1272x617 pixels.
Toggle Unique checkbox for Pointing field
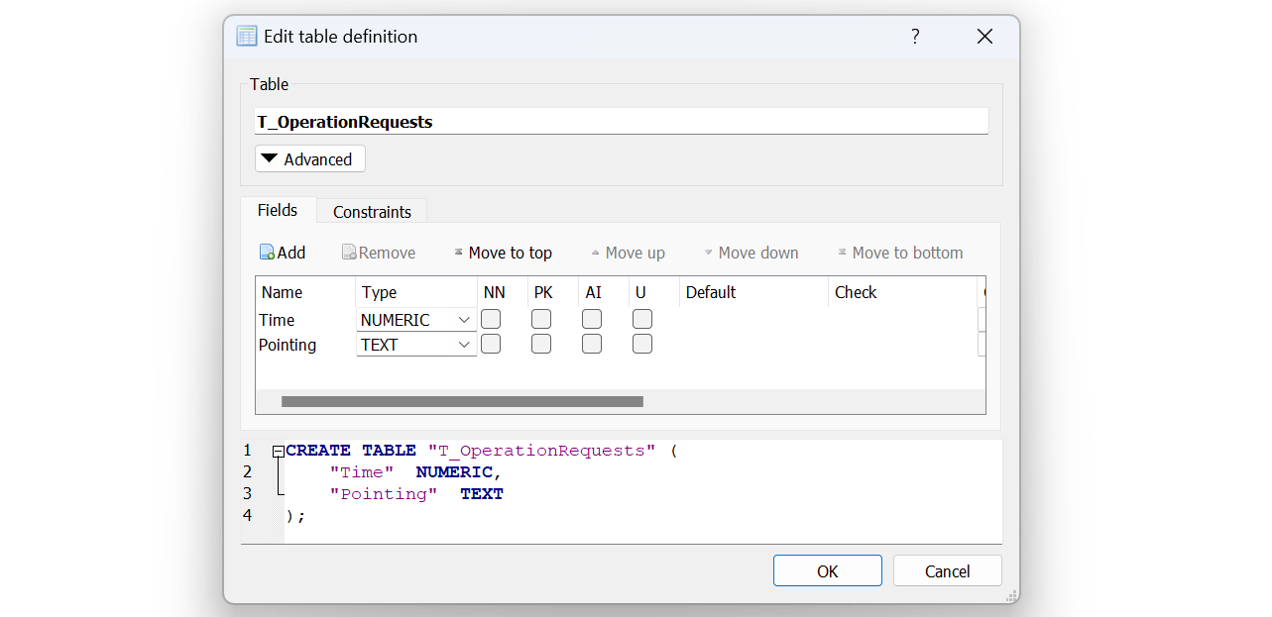tap(642, 344)
